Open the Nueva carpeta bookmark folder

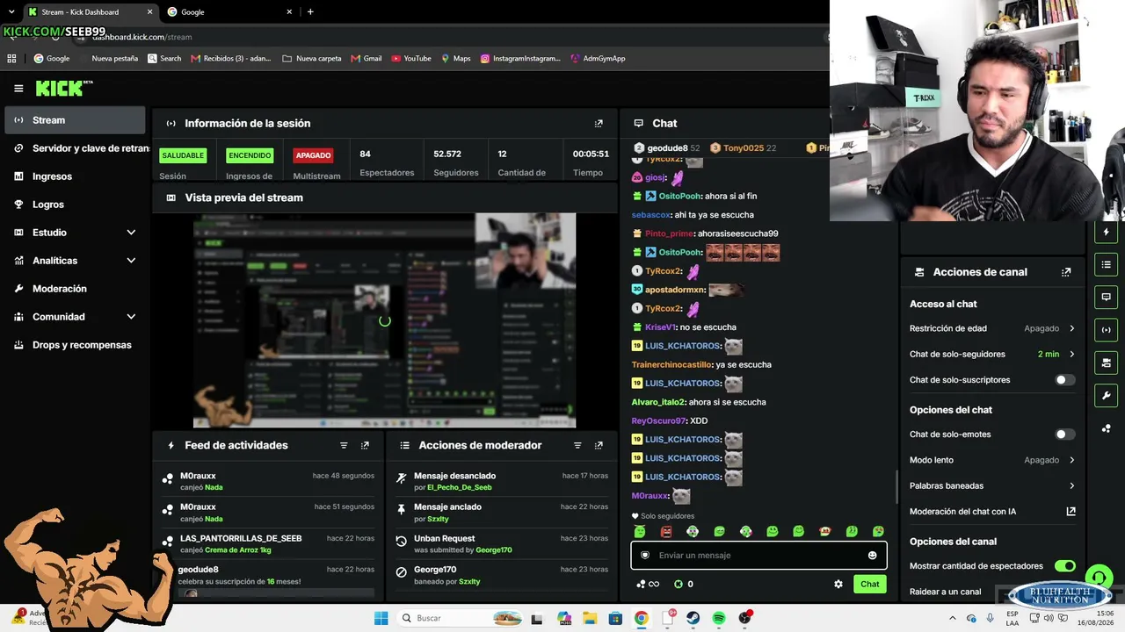[x=312, y=59]
